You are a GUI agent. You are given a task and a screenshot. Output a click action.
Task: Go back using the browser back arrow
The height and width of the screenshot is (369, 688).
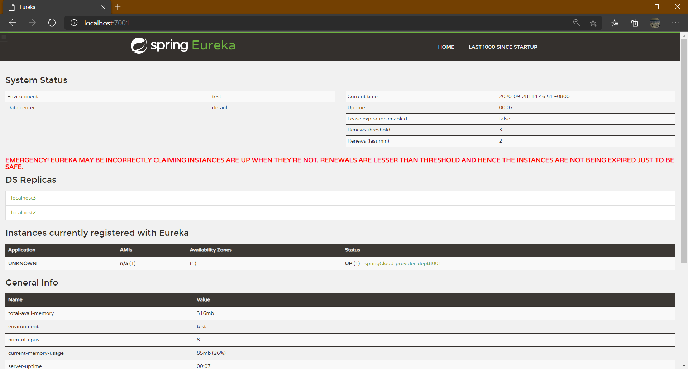(x=13, y=23)
